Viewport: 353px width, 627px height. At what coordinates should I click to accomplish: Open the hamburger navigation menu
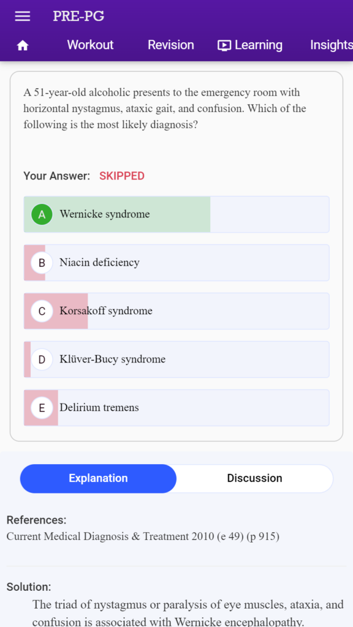(23, 16)
